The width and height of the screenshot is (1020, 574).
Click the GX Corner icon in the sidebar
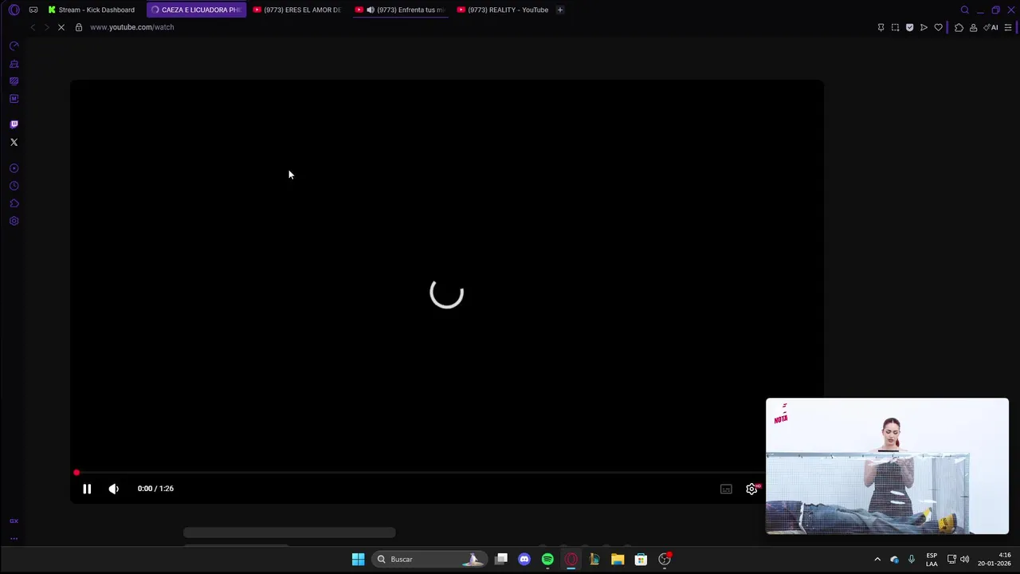14,521
